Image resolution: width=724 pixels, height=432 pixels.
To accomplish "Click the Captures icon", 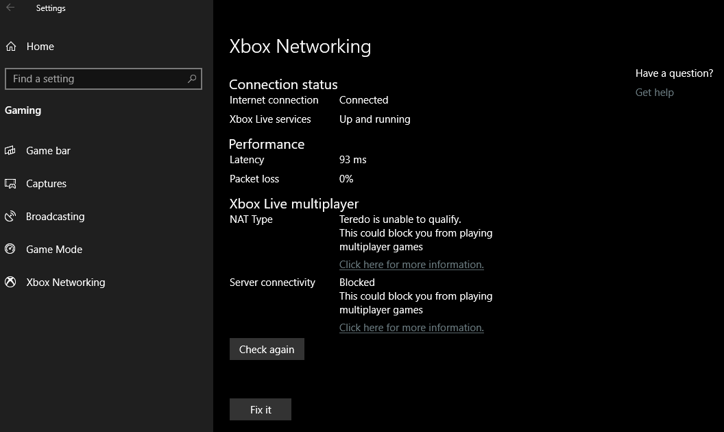I will (10, 184).
